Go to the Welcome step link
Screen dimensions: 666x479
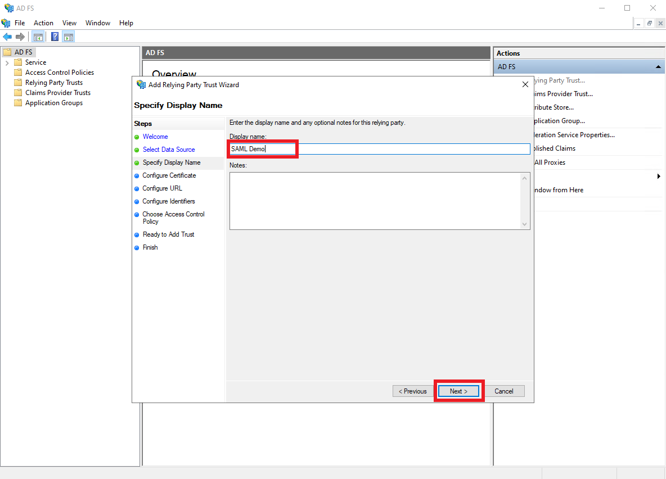(x=155, y=137)
